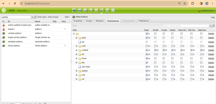Open the Tools gears icon
Screen dimensions: 216x104
click(107, 10)
